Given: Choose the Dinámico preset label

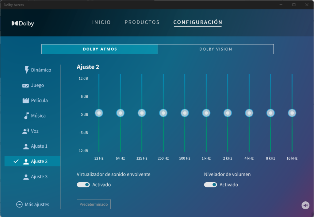Looking at the screenshot, I should coord(41,70).
